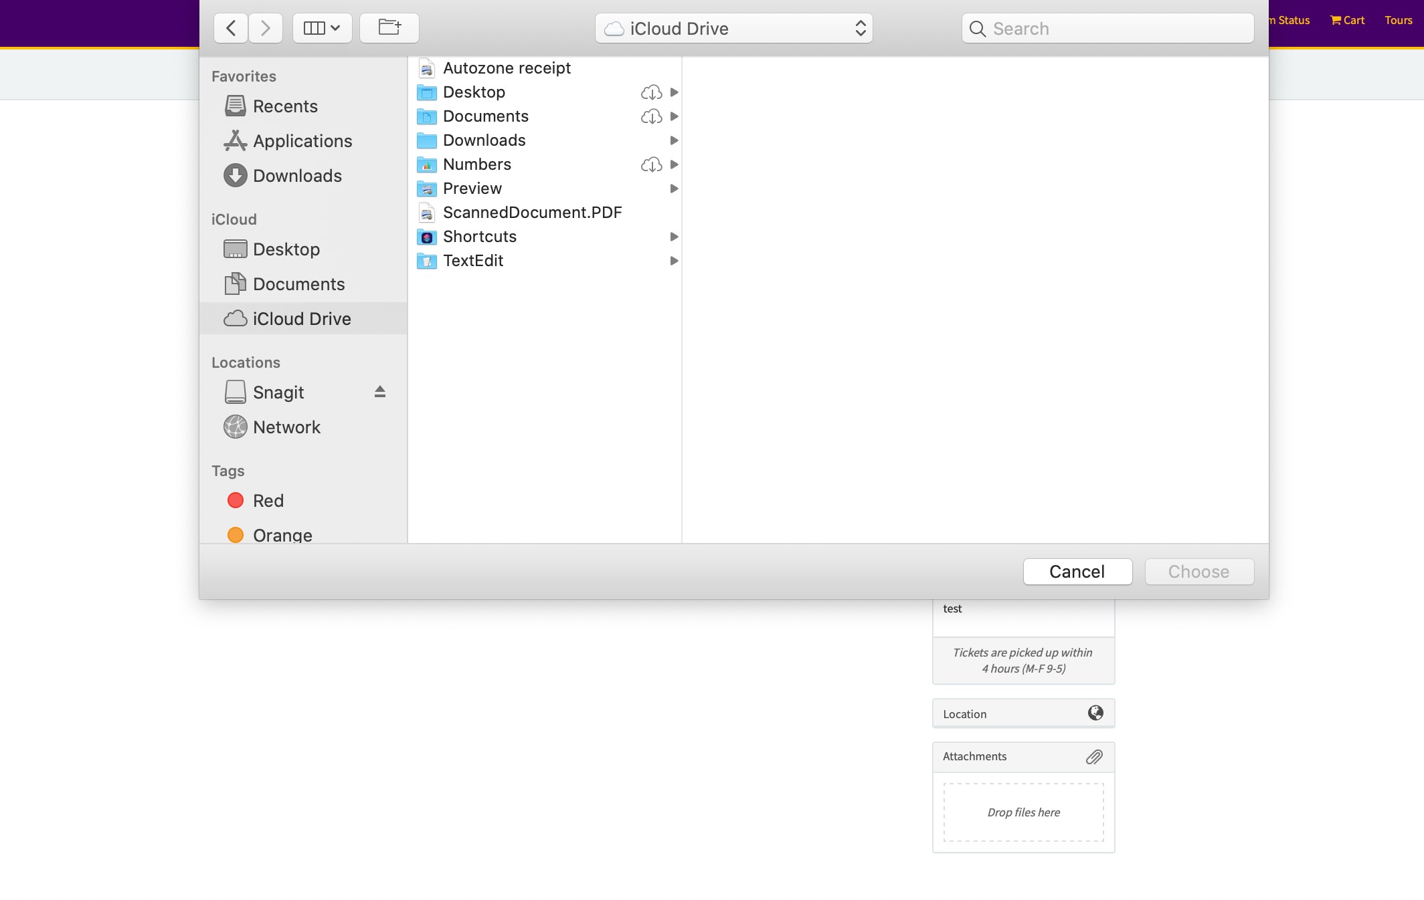Download Desktop folder from iCloud

651,92
